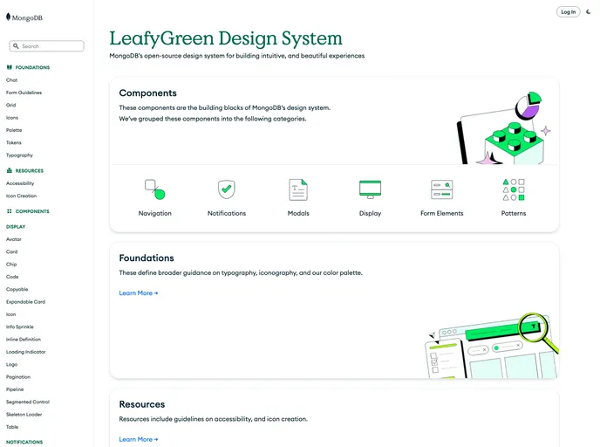This screenshot has height=447, width=600.
Task: Open Skeleton Loader component page
Action: 24,415
